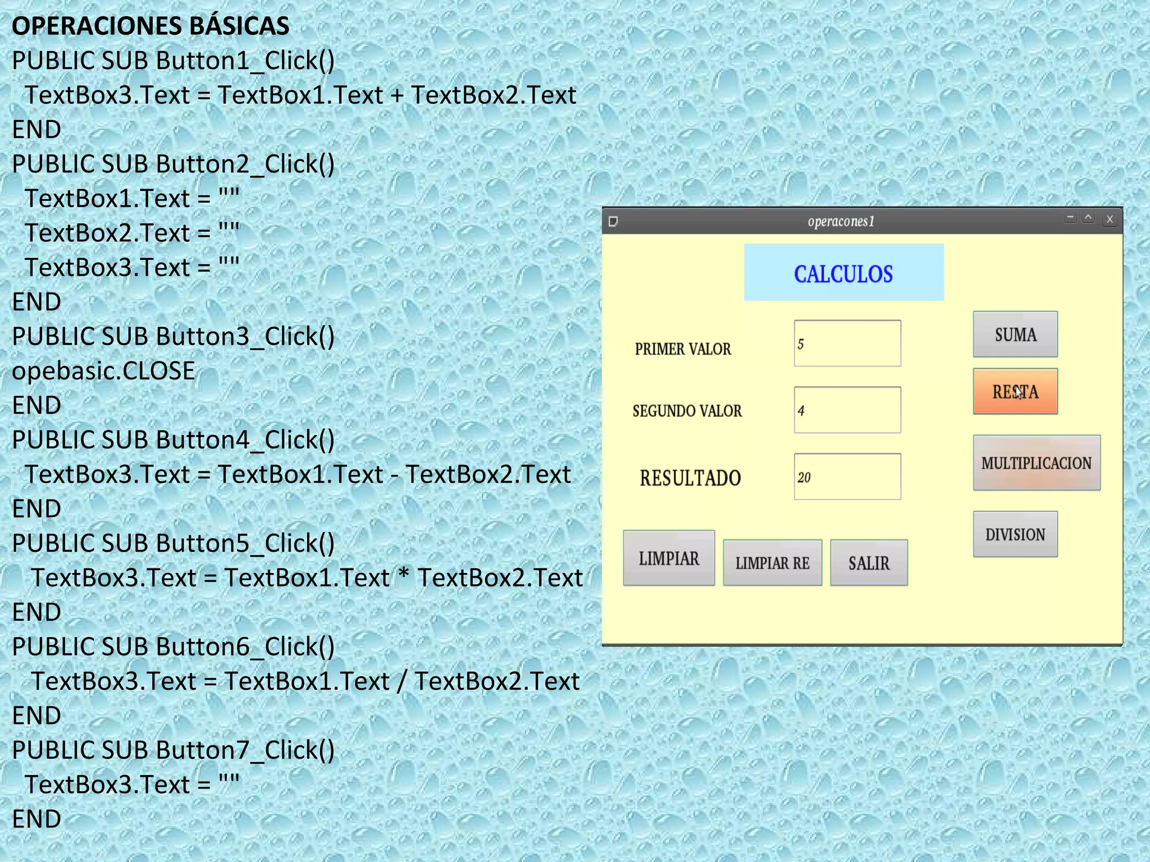The width and height of the screenshot is (1150, 862).
Task: Click the SEGUNDO VALOR label
Action: [x=687, y=411]
